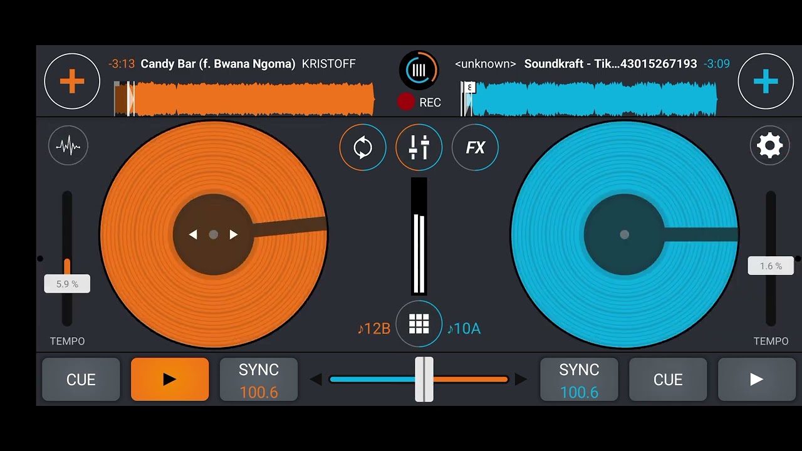Nudge left deck forward arrow on orange vinyl
Image resolution: width=802 pixels, height=451 pixels.
click(234, 234)
